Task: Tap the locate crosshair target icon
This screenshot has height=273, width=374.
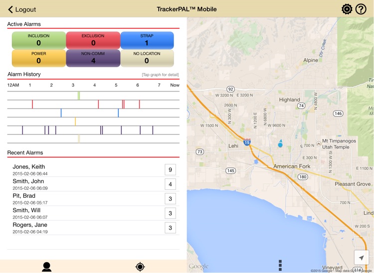Action: click(x=140, y=267)
